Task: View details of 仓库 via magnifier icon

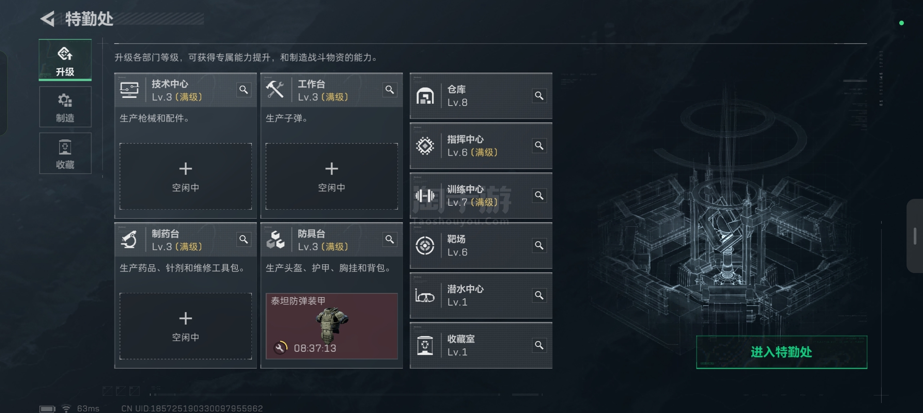Action: tap(539, 96)
